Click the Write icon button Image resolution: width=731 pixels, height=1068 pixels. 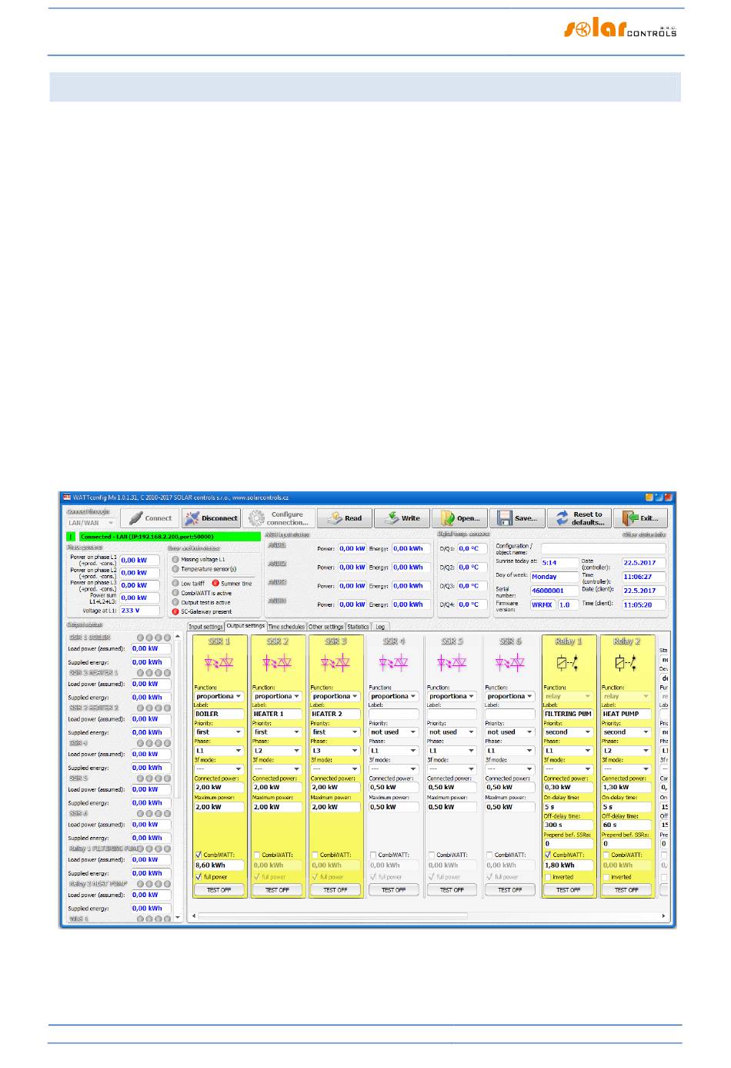coord(392,518)
